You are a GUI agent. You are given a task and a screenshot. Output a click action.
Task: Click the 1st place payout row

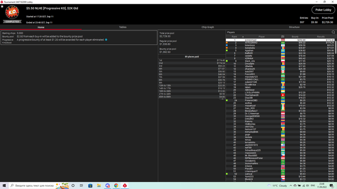(x=192, y=60)
